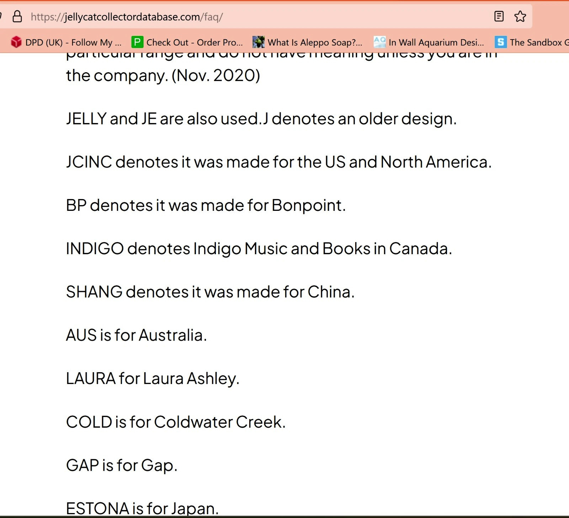Click the 'JCINC denotes' paragraph line
569x518 pixels.
[x=279, y=162]
